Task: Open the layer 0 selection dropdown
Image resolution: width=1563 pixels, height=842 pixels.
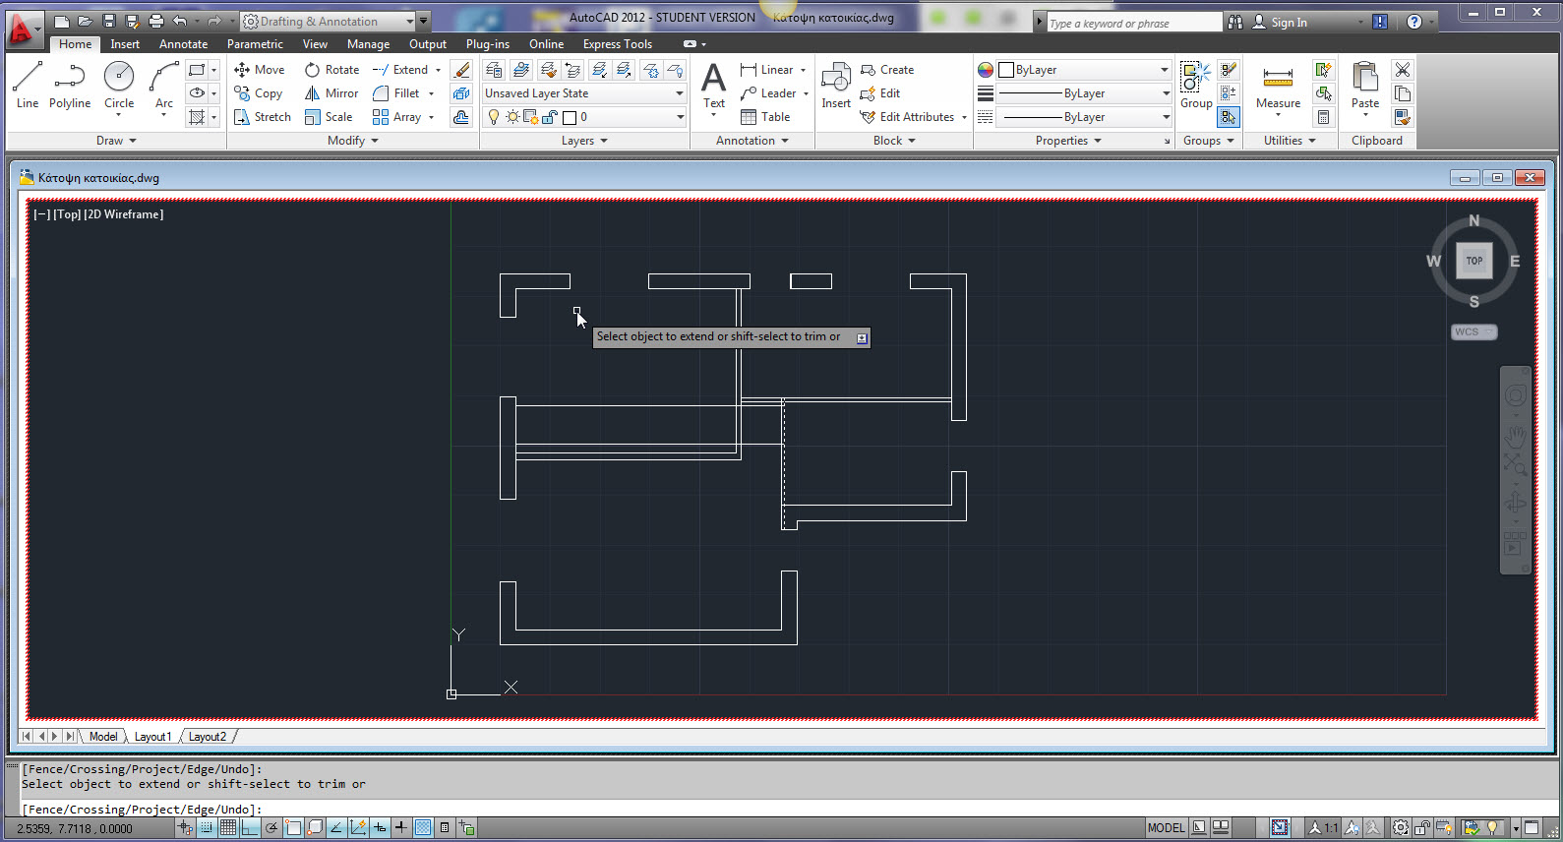Action: (584, 117)
